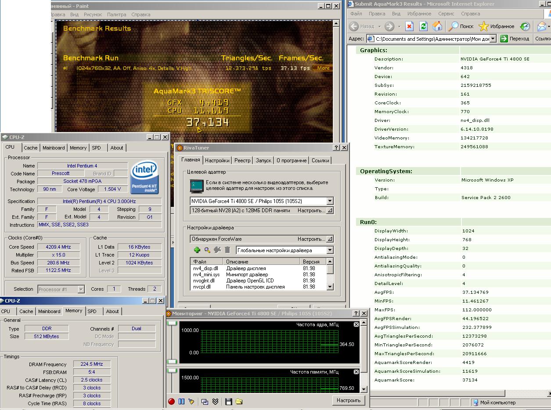Click the trash icon in RivaTuner driver settings
The height and width of the screenshot is (410, 551).
point(227,250)
